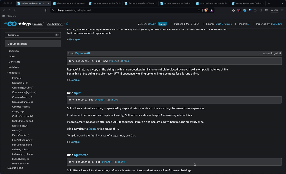Switch to the Go maps in action tab
286x174 pixels.
(140, 3)
